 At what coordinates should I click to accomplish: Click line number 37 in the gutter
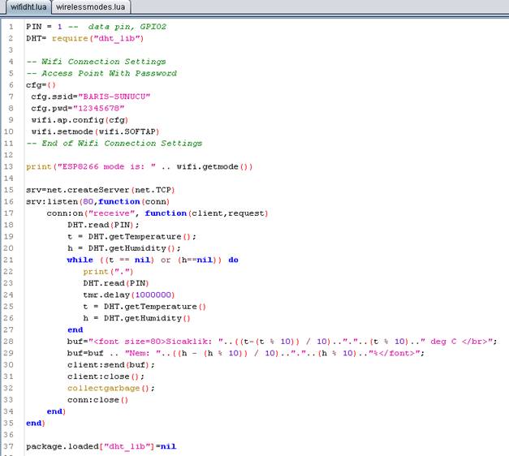10,446
